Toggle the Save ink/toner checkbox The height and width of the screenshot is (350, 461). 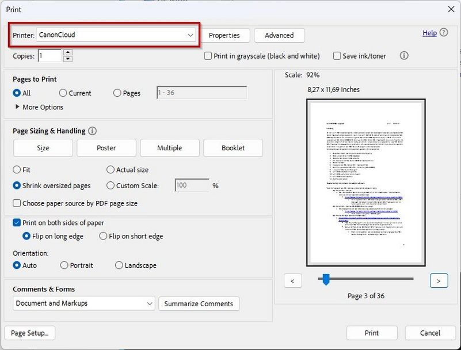[x=337, y=56]
